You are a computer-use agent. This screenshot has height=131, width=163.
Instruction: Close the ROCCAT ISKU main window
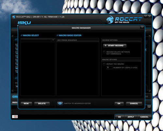(x=150, y=17)
